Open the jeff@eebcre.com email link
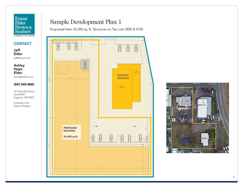This screenshot has height=188, width=243. [22, 58]
